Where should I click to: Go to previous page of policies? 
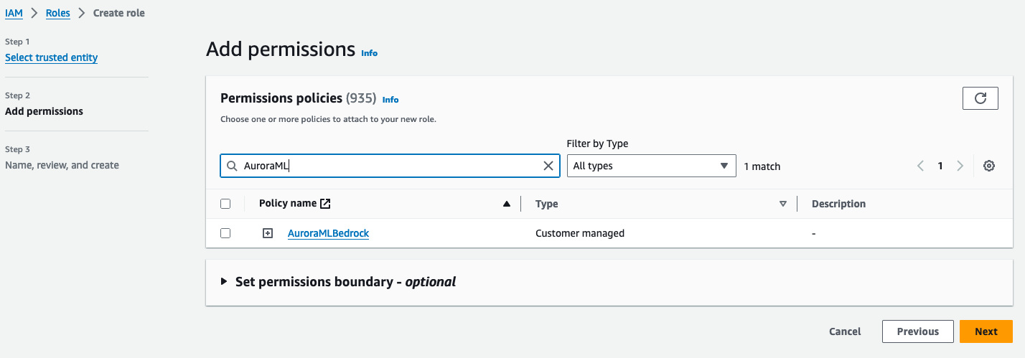(x=920, y=166)
